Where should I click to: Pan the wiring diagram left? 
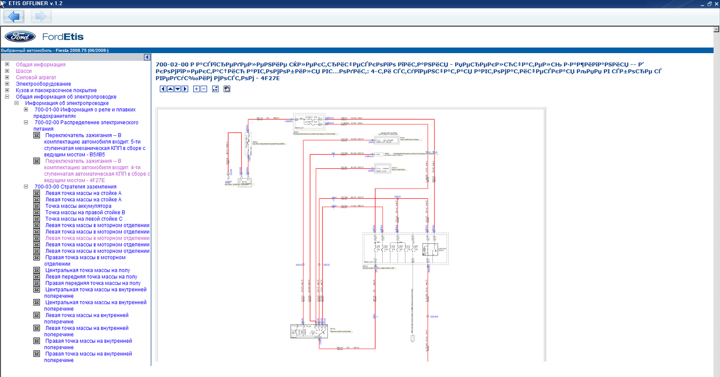click(163, 89)
